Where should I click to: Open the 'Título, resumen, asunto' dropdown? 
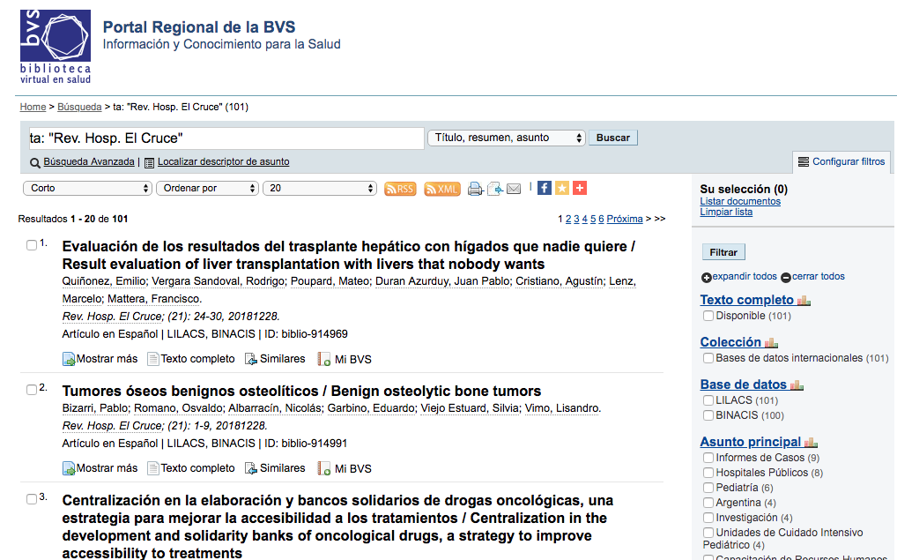click(x=506, y=138)
